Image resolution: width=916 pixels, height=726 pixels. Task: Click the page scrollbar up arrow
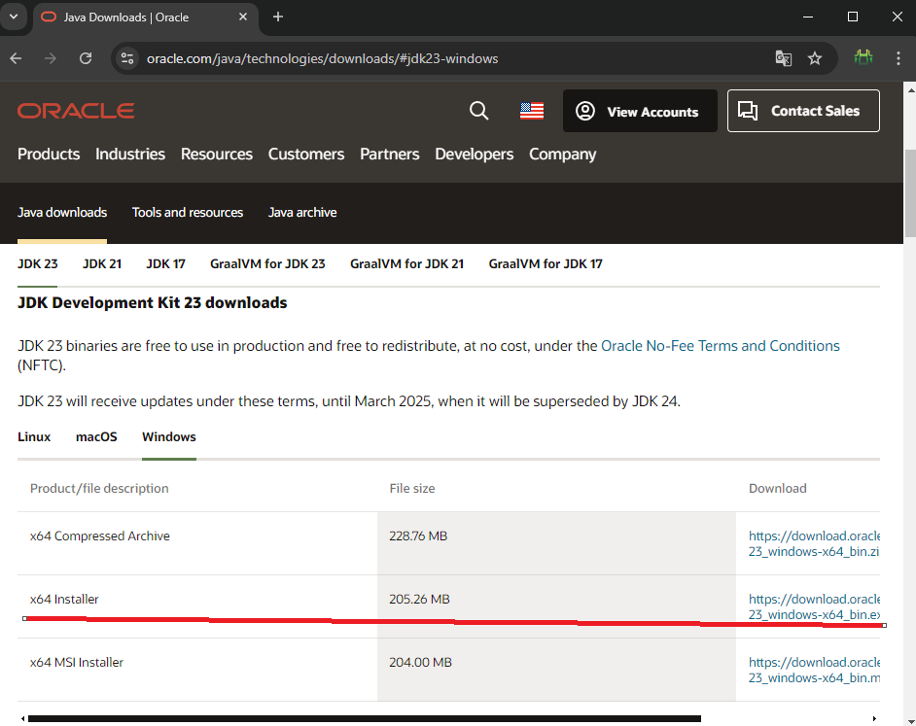point(910,90)
